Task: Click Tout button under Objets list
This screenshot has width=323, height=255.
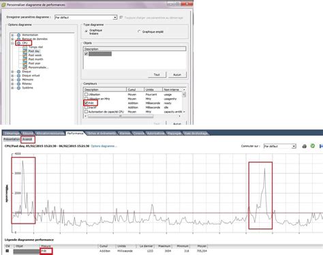Action: (x=157, y=75)
